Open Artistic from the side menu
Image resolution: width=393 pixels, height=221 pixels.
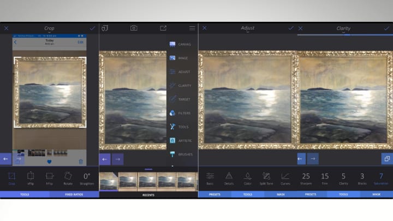181,141
